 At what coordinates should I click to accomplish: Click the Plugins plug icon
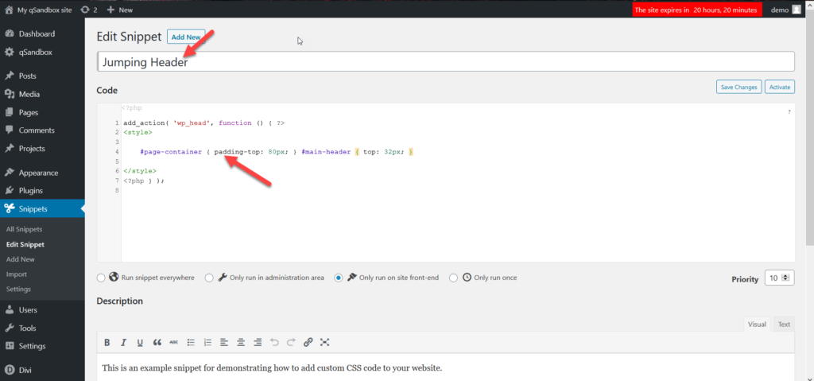pos(10,190)
